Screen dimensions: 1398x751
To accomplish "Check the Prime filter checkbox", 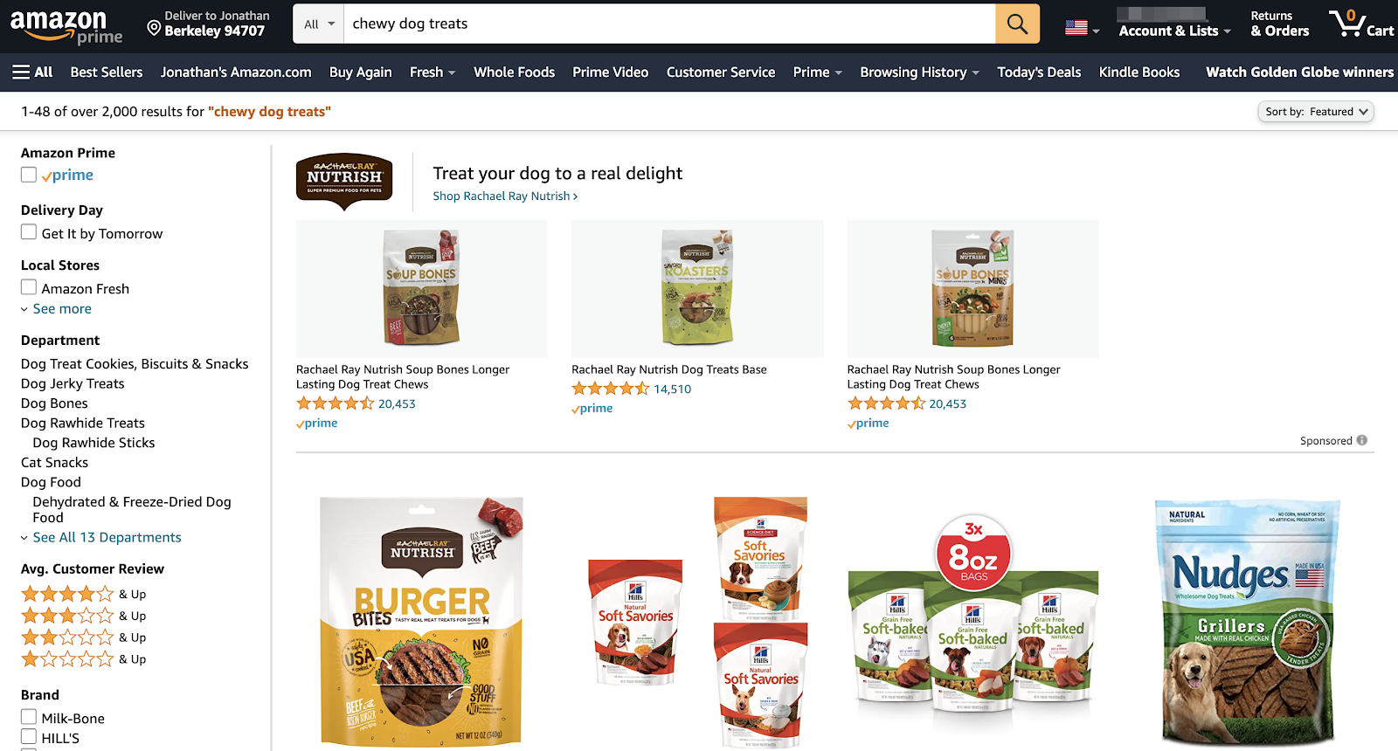I will 29,175.
